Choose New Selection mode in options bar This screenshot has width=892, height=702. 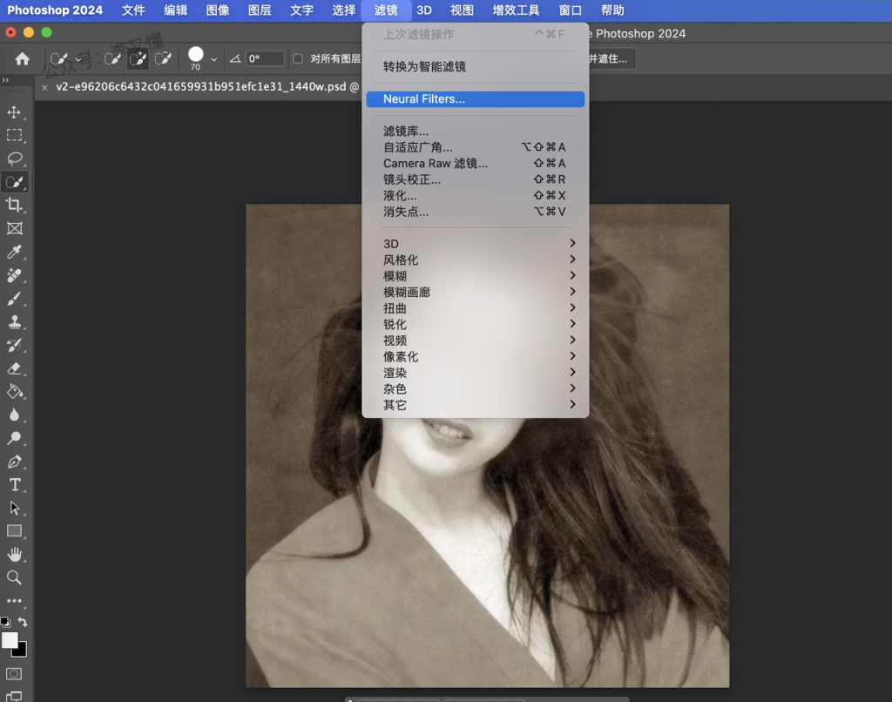click(112, 58)
